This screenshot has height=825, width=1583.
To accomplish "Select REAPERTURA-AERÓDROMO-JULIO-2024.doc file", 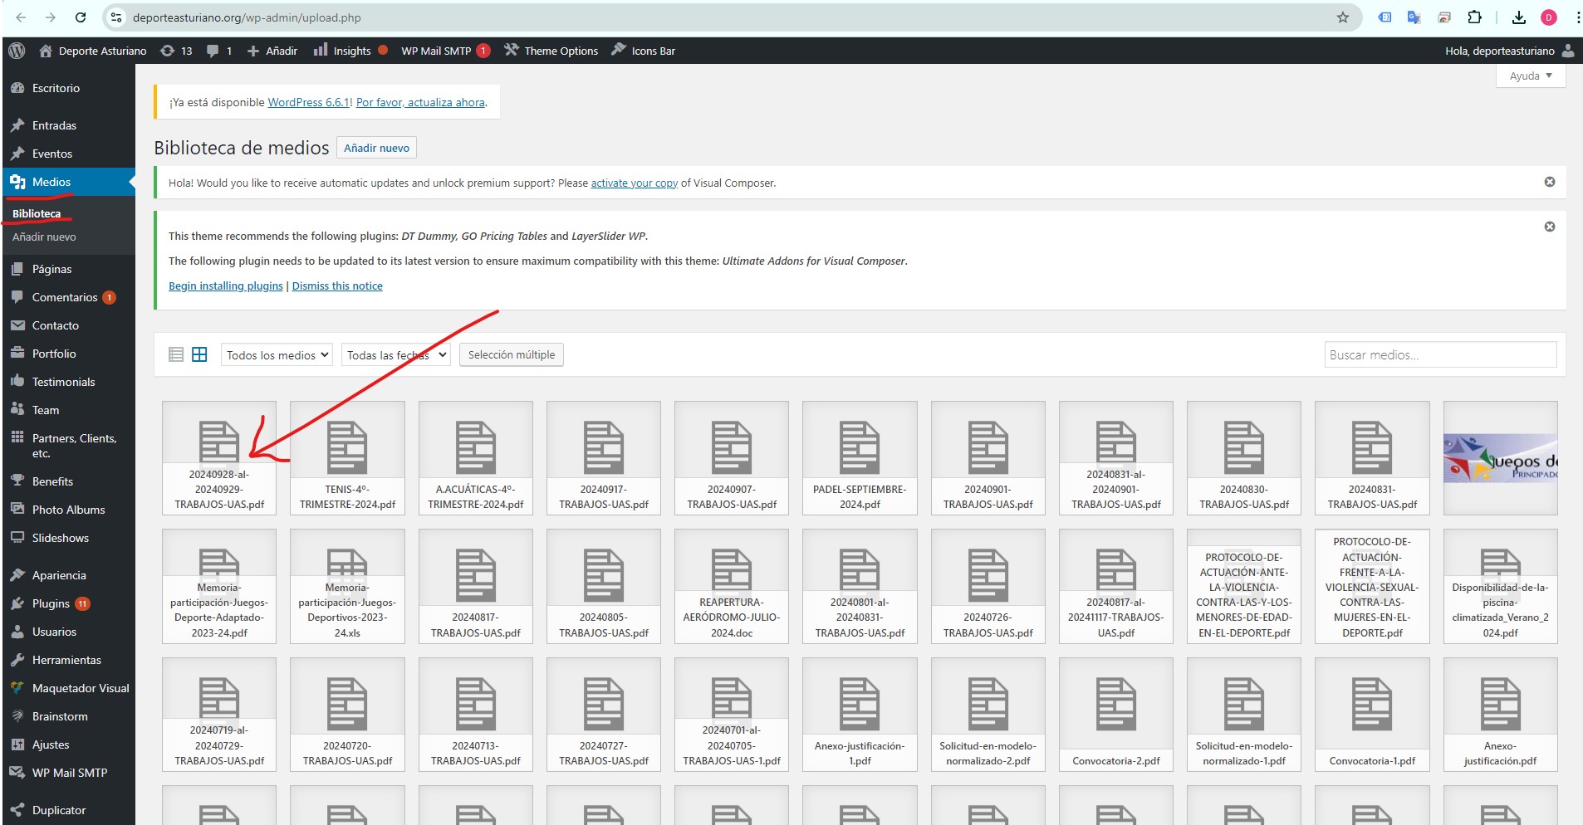I will point(732,586).
